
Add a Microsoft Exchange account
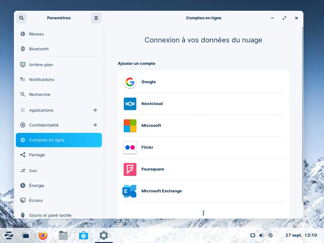point(161,191)
